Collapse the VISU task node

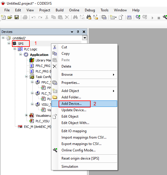[32, 104]
